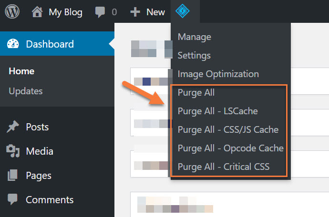Screen dimensions: 329x217
Task: Click Purge All - Opcode Cache
Action: tap(230, 148)
